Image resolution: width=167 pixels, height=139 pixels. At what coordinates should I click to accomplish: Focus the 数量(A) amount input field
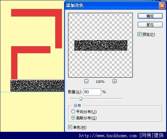(x=92, y=92)
